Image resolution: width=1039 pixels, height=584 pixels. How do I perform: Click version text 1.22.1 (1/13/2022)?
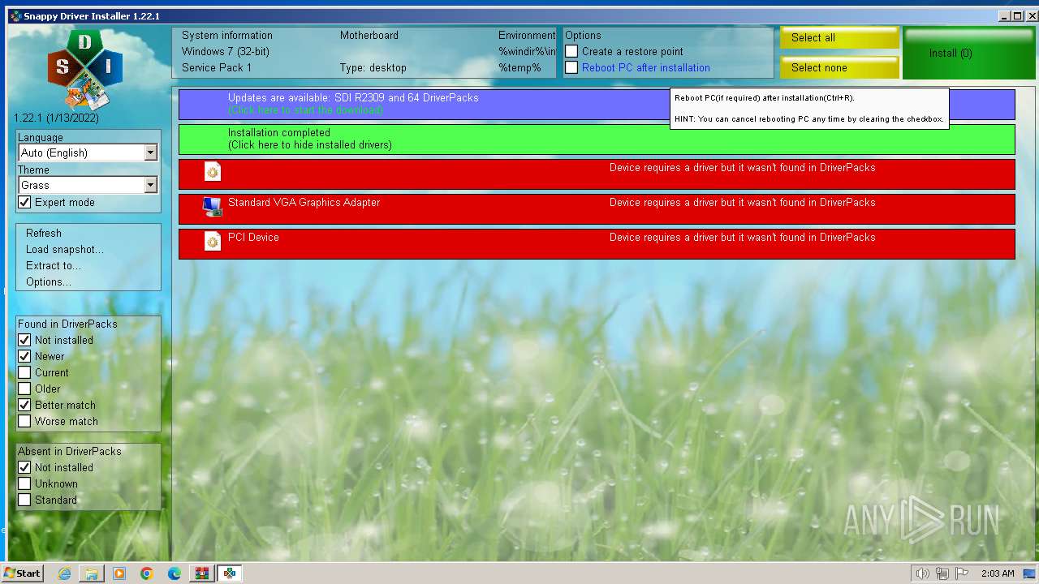coord(56,118)
